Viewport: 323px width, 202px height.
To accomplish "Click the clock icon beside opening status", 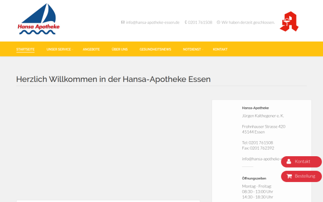I will [x=219, y=22].
